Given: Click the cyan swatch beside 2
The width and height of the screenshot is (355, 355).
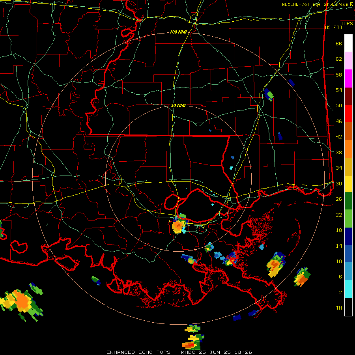Looking at the screenshot, I should coord(348,289).
